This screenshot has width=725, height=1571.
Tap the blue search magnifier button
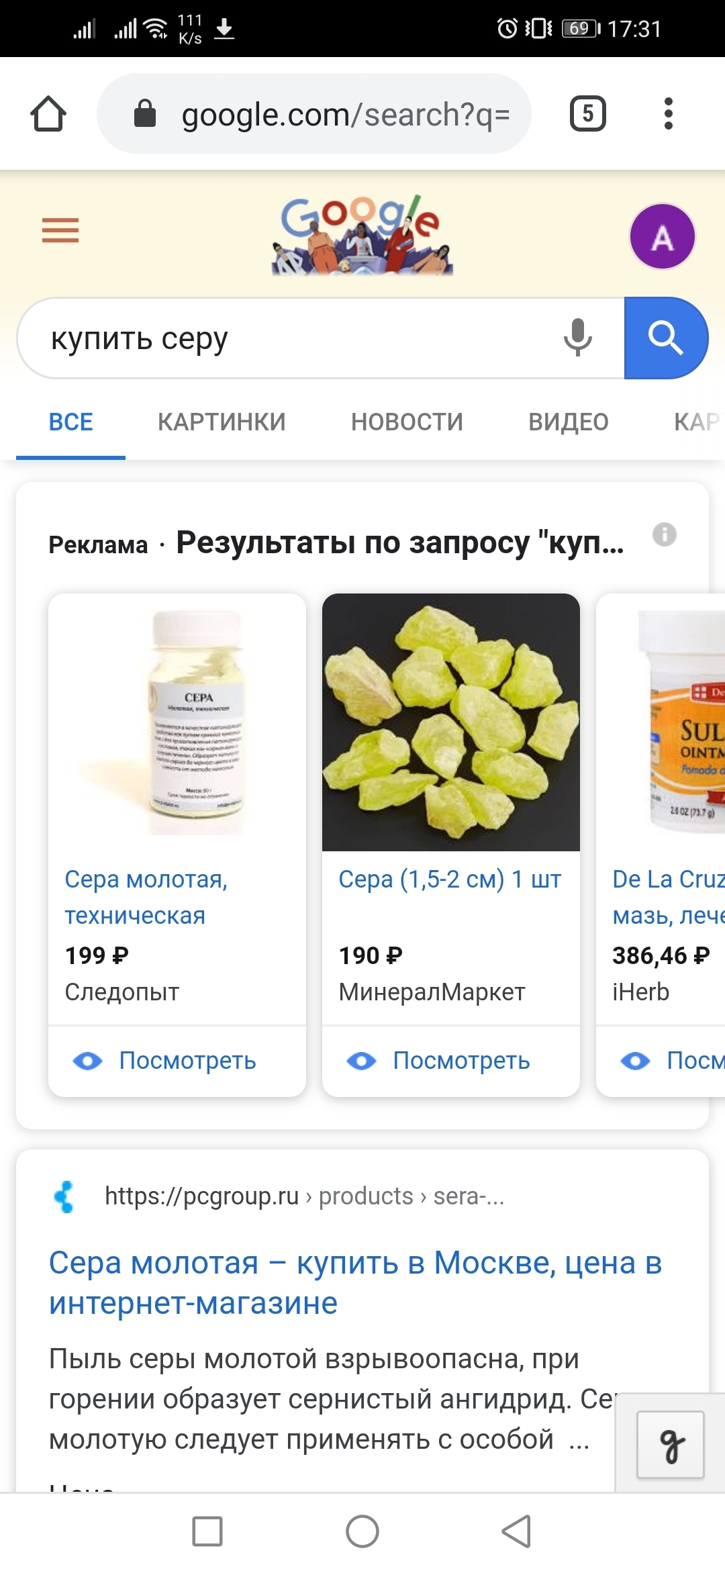point(665,338)
